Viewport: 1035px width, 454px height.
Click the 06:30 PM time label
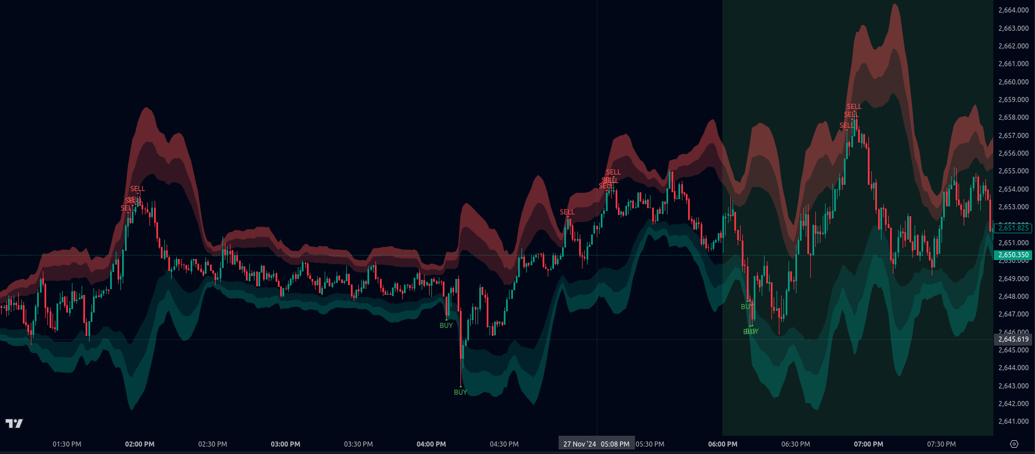pos(795,444)
